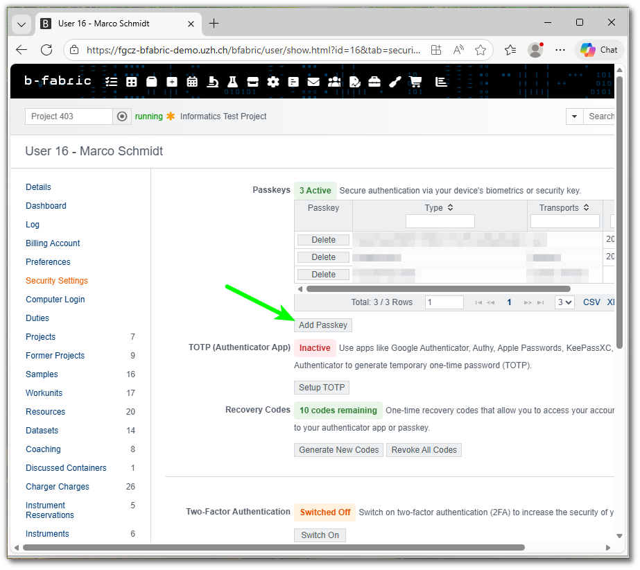Click Generate New Codes
Screen dimensions: 640x570
(x=338, y=450)
